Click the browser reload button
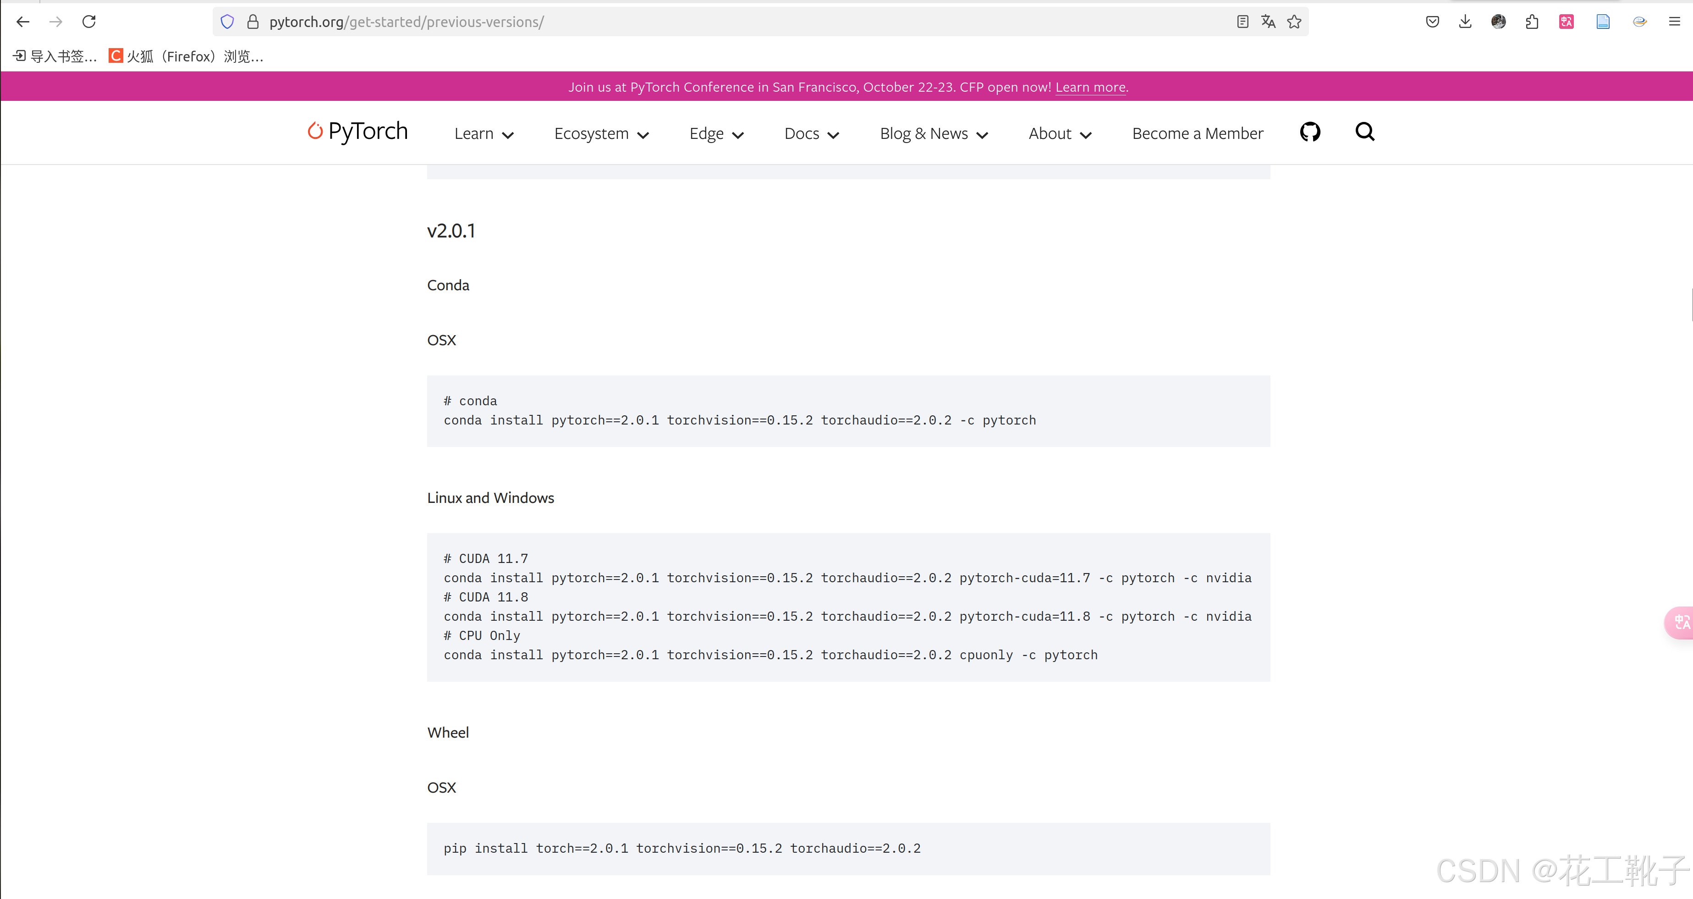Image resolution: width=1693 pixels, height=899 pixels. click(x=89, y=22)
